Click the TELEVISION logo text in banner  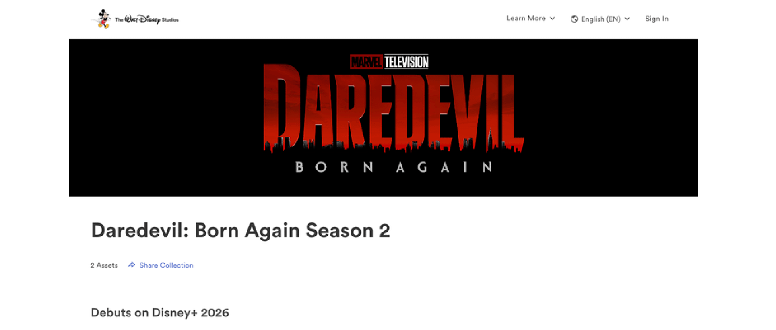(406, 62)
